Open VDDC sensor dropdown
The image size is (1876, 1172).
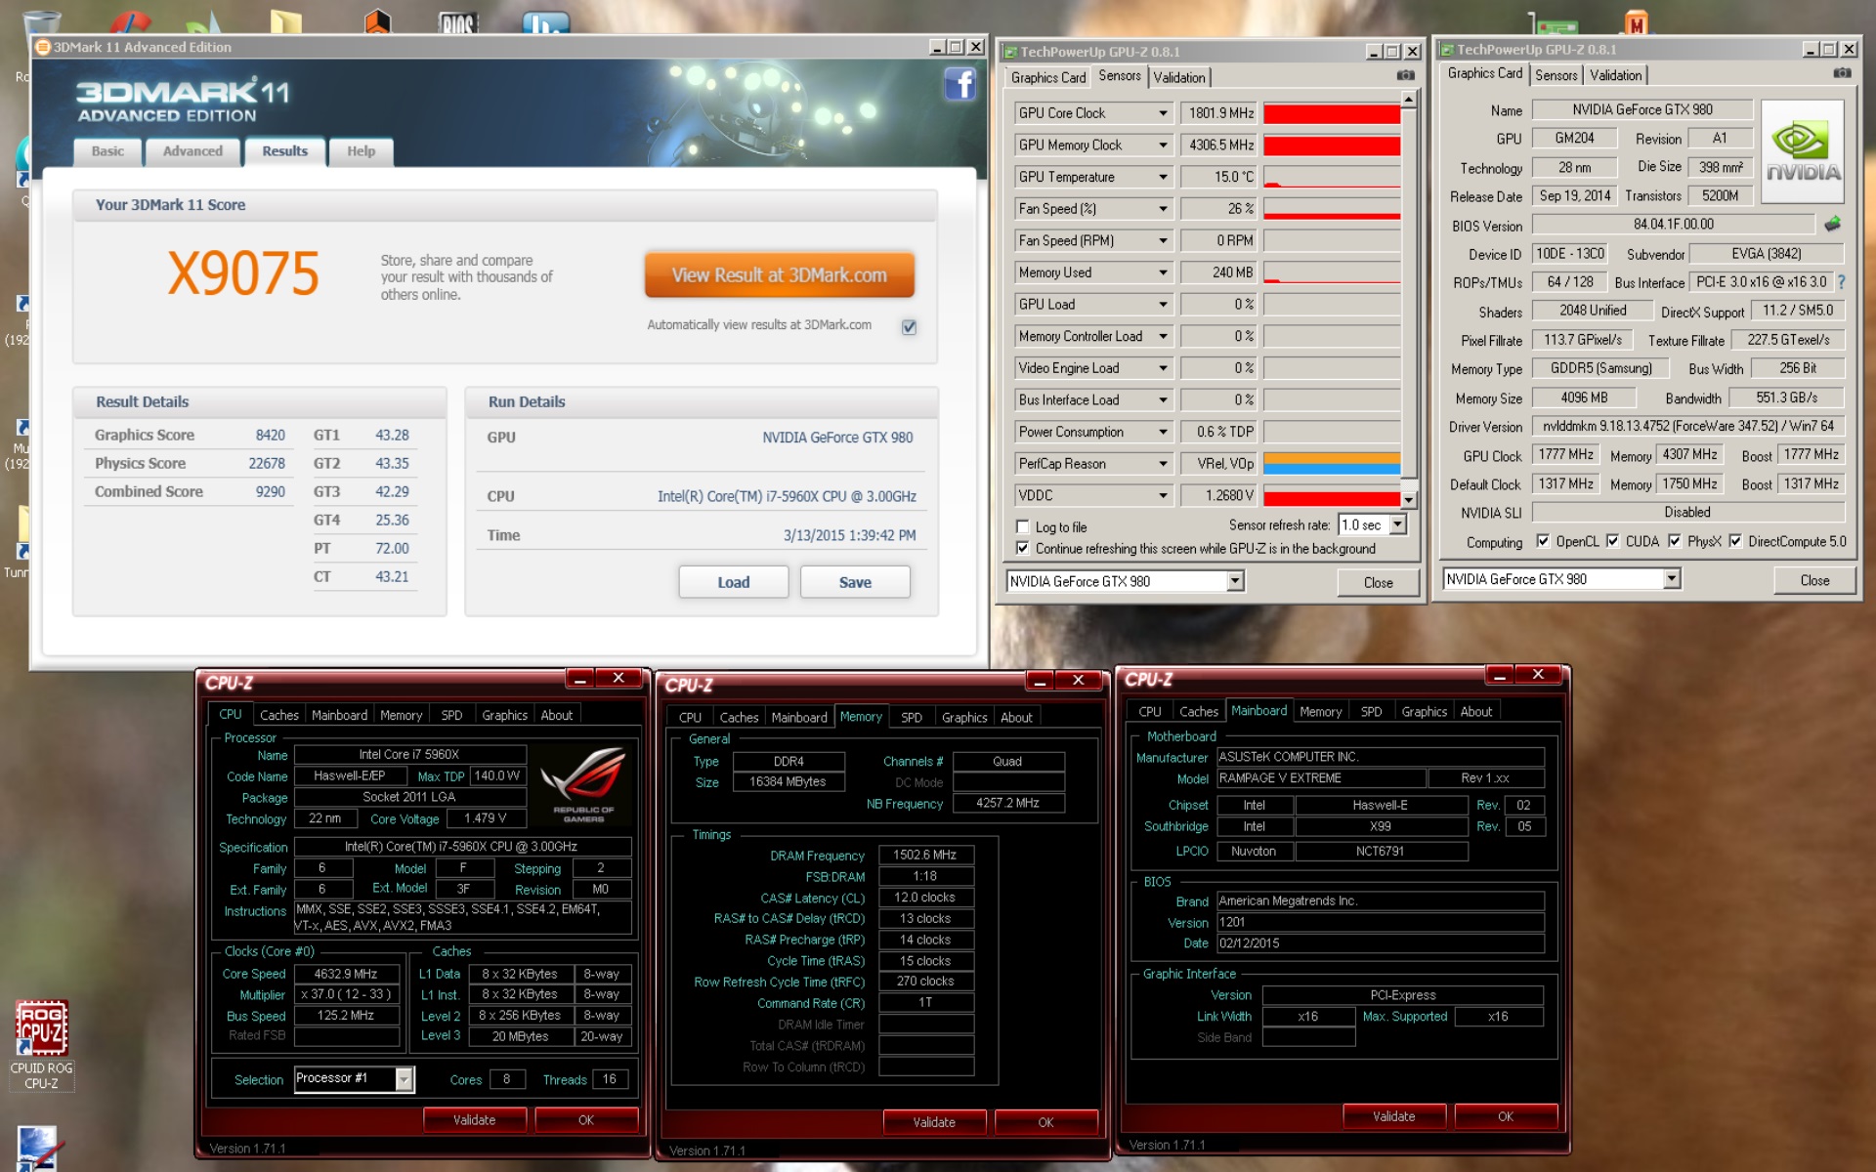coord(1163,495)
